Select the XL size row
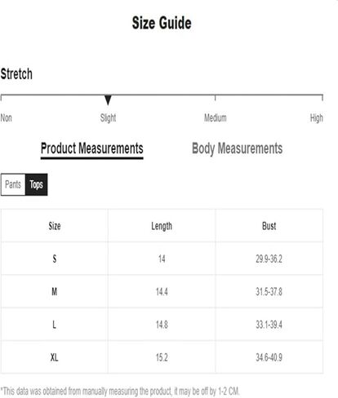 click(162, 357)
